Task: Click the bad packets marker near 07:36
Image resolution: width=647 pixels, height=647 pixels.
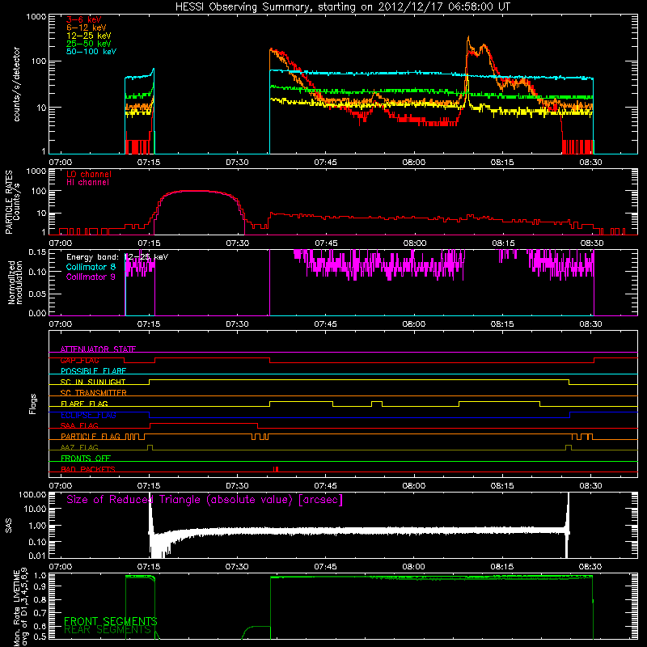Action: coord(276,469)
